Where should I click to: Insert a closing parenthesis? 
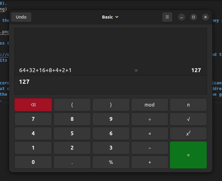pyautogui.click(x=111, y=105)
